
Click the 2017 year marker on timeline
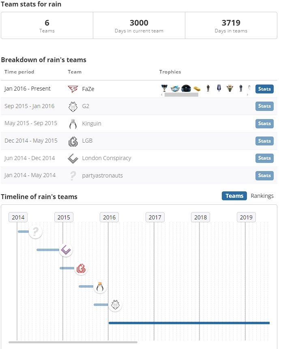tap(155, 217)
